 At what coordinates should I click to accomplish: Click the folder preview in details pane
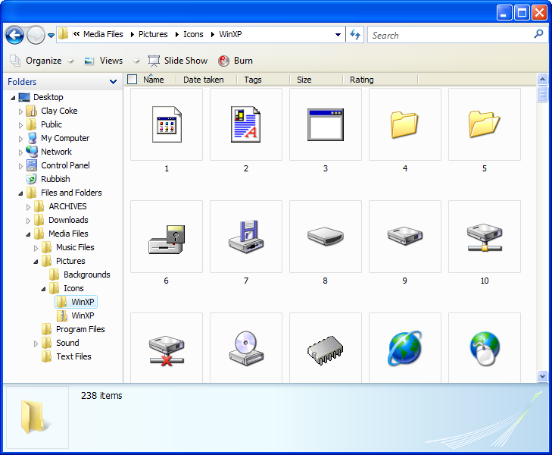pos(37,417)
